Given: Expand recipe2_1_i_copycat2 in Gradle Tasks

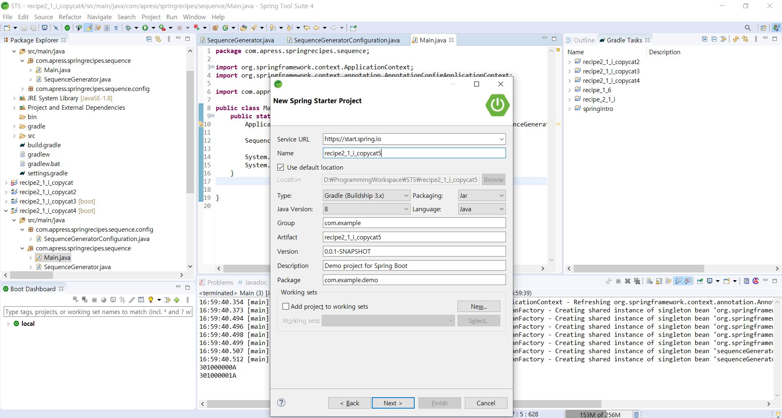Looking at the screenshot, I should pos(570,62).
